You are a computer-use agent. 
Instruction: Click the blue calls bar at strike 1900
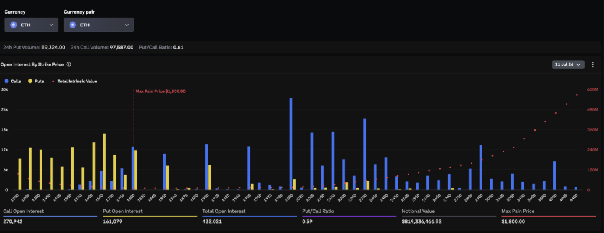tap(206, 167)
